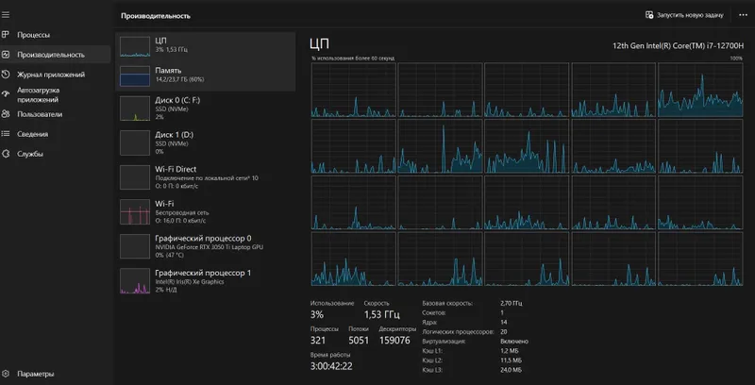The width and height of the screenshot is (755, 385).
Task: Click the Ядра value 14
Action: pos(504,323)
